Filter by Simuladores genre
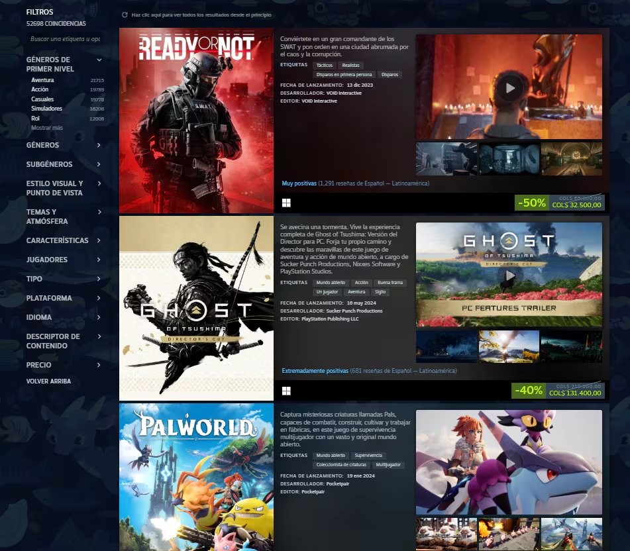This screenshot has width=630, height=551. (46, 109)
